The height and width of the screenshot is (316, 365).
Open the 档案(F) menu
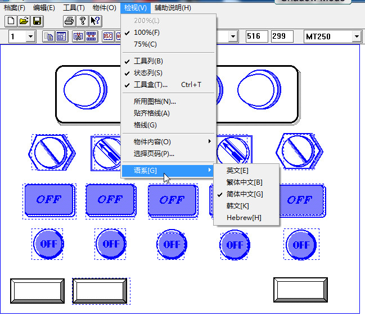(x=15, y=8)
